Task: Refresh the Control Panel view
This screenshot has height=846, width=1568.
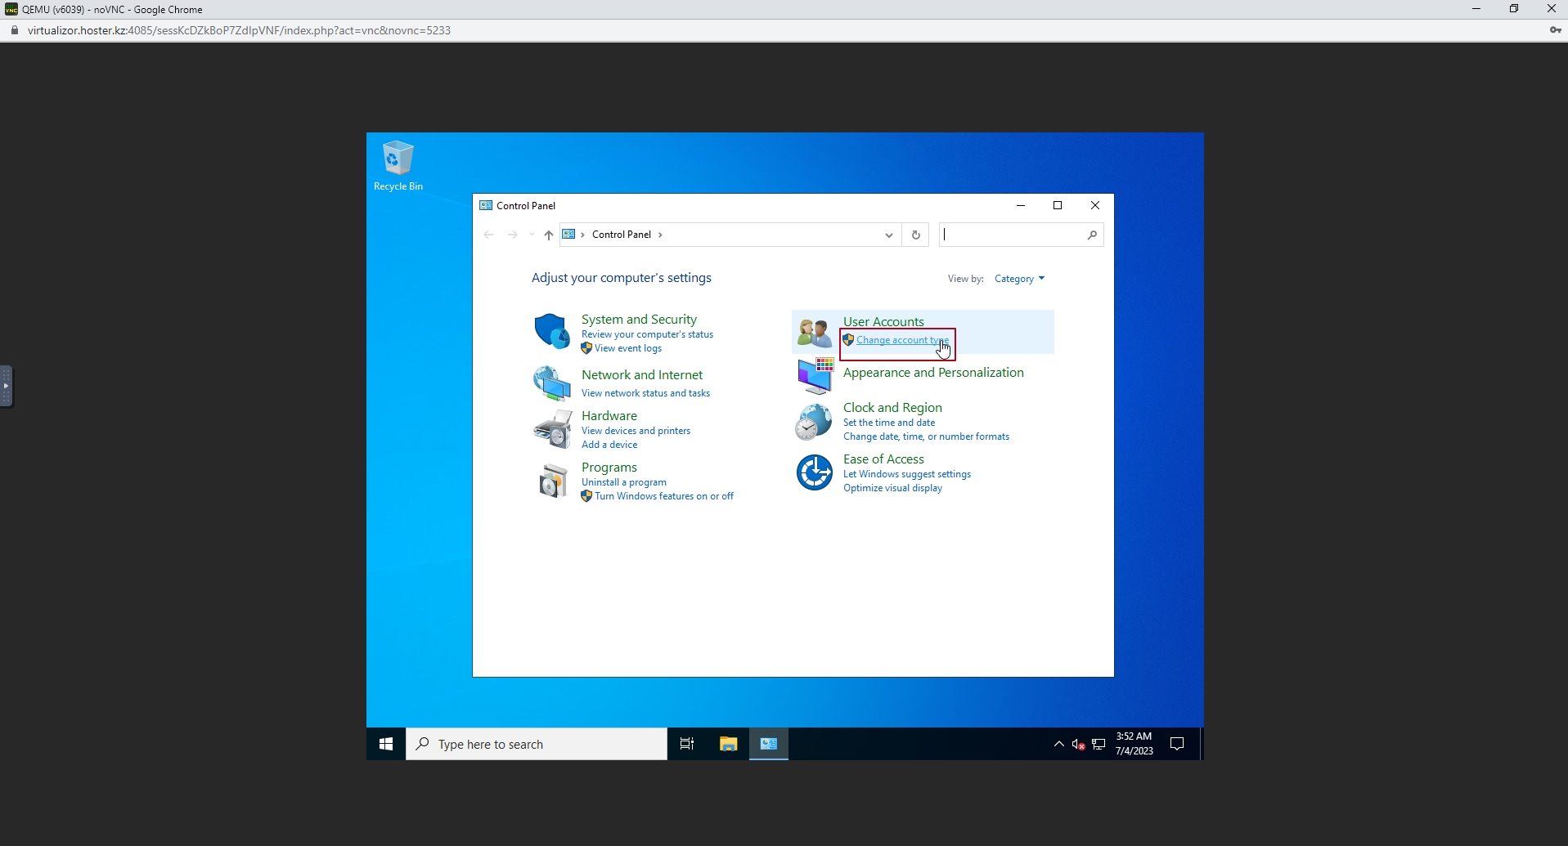Action: [x=916, y=235]
